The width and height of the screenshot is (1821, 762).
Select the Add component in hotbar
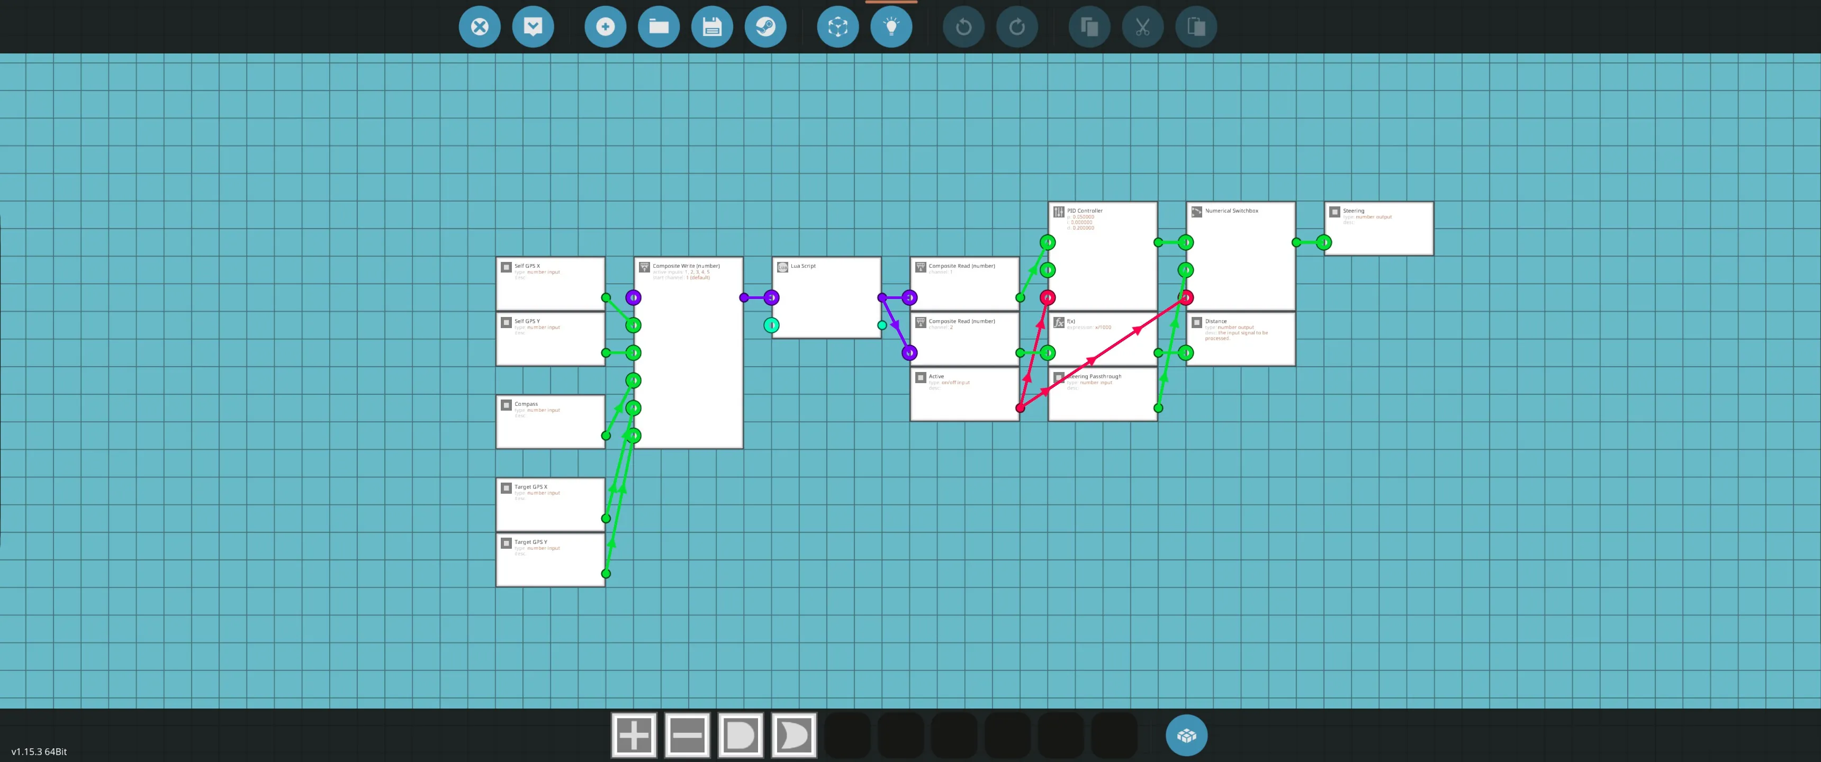pos(634,735)
